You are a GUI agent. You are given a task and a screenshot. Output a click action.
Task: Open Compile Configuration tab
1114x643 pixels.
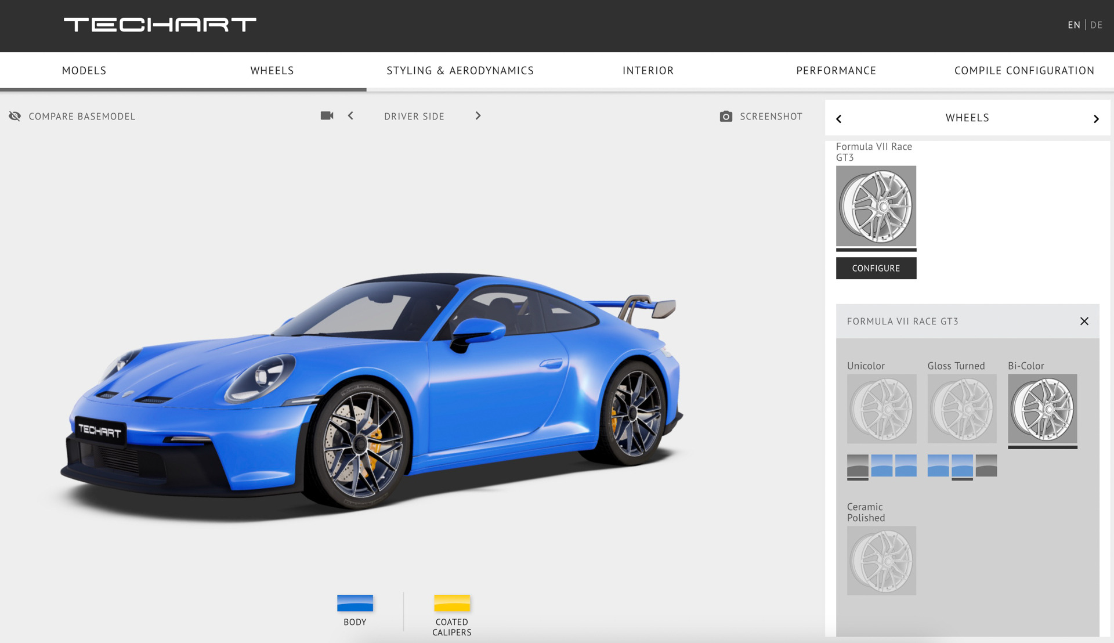point(1024,71)
